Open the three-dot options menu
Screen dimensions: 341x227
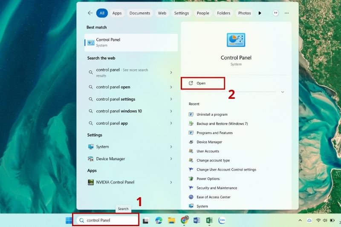click(286, 13)
